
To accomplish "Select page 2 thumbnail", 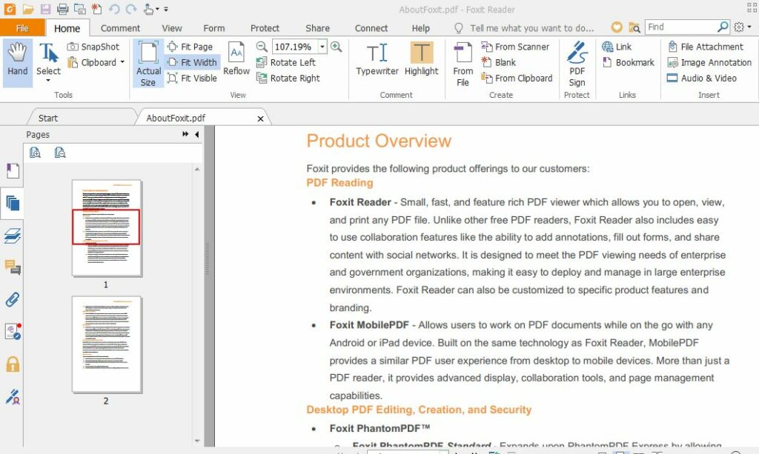I will pos(107,344).
